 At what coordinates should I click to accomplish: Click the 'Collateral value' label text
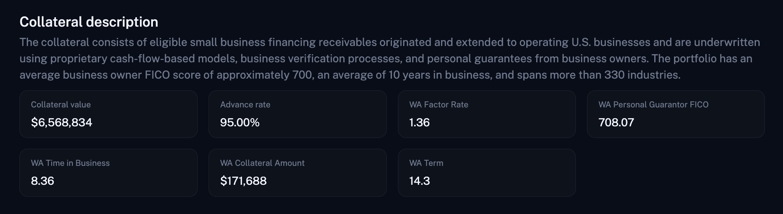61,104
